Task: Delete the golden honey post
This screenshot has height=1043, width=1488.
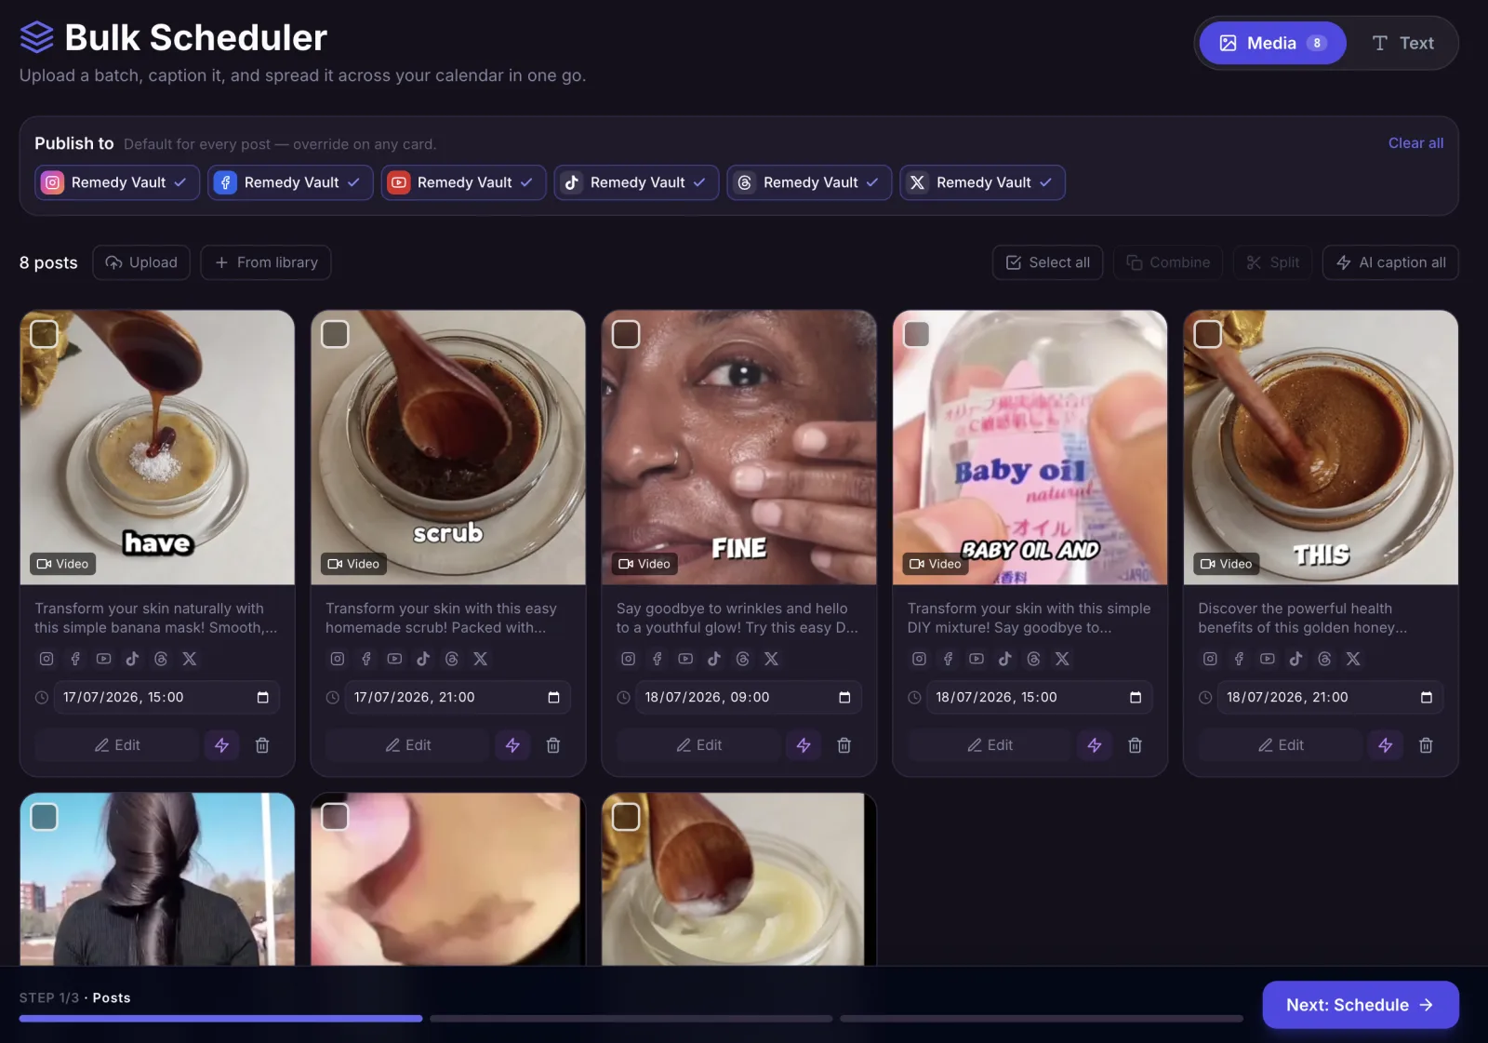Action: coord(1427,745)
